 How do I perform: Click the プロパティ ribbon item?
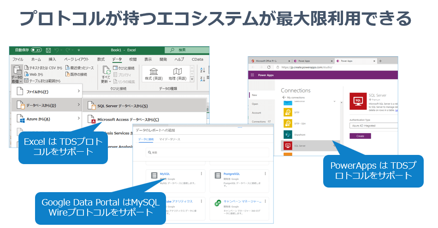[x=122, y=74]
